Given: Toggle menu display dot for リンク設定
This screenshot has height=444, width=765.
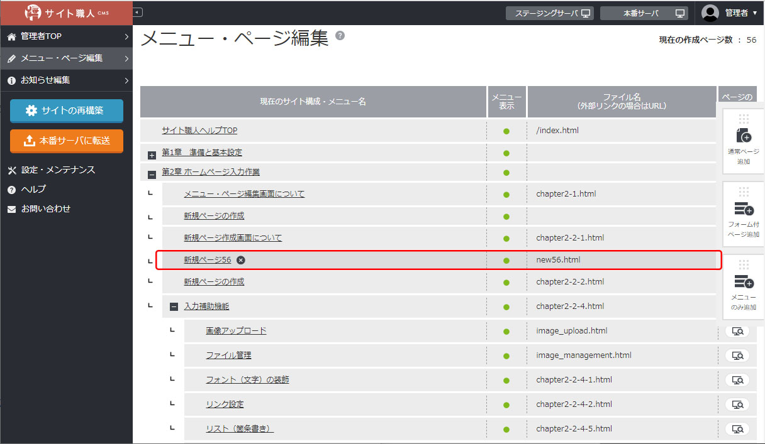Looking at the screenshot, I should tap(506, 404).
